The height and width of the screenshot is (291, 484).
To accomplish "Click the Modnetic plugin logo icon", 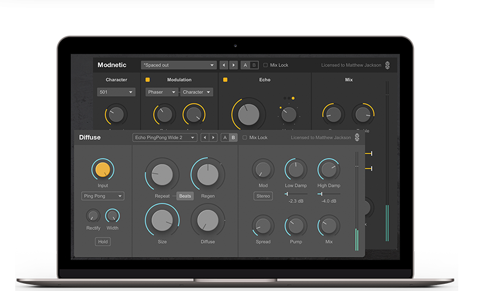I will pos(387,65).
